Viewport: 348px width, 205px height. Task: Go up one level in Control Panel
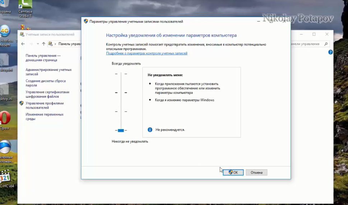[43, 44]
